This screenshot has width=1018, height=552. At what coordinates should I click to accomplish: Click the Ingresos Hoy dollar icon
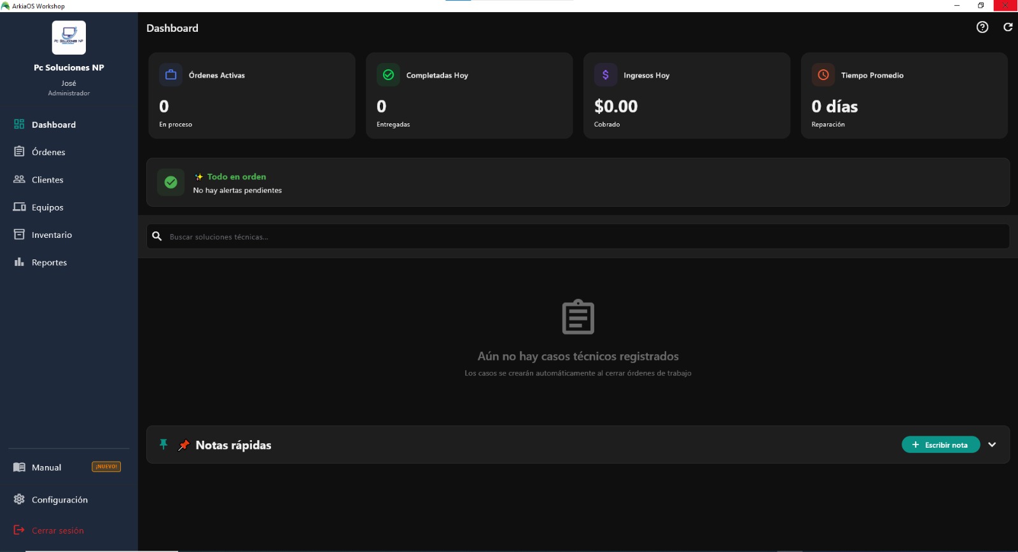[x=606, y=75]
